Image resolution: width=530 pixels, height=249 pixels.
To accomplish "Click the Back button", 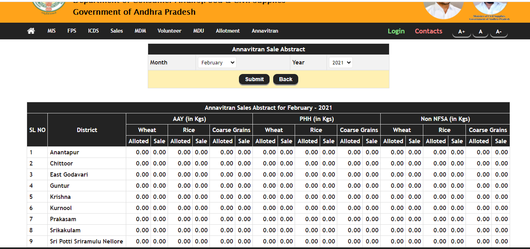I will point(286,79).
